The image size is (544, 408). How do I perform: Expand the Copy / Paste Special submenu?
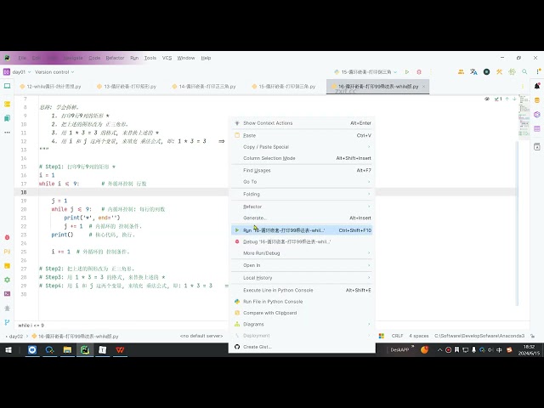pos(302,147)
